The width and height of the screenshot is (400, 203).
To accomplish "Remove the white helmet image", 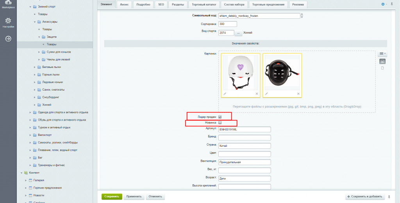I will [x=257, y=94].
